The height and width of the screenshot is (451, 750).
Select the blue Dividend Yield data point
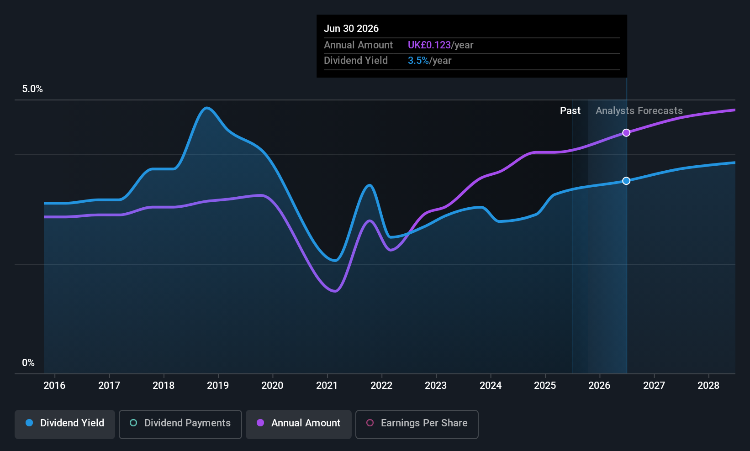tap(626, 181)
